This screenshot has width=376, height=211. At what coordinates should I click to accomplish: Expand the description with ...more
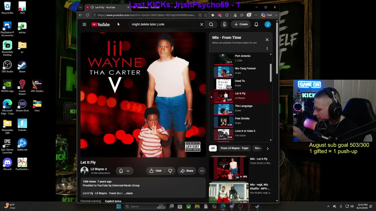coord(128,193)
